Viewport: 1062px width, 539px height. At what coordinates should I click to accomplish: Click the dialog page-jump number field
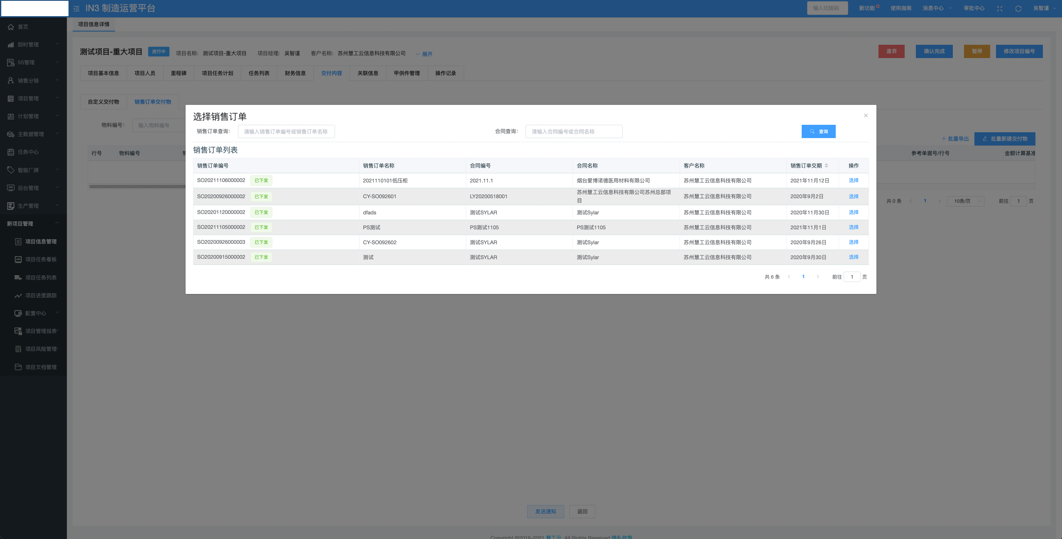(852, 277)
